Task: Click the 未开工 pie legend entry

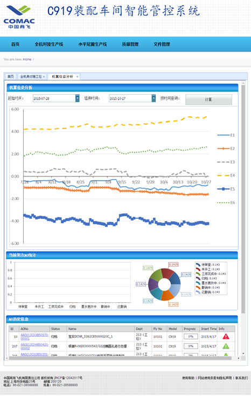Action: point(208,270)
